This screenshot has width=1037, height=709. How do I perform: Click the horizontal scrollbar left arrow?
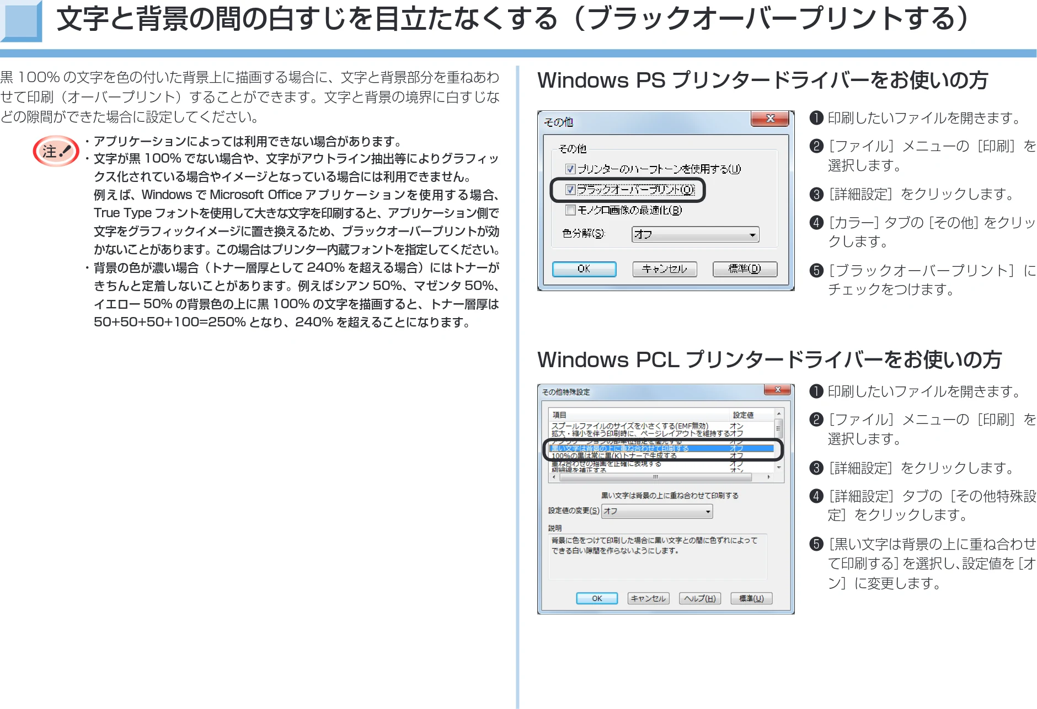pyautogui.click(x=554, y=477)
